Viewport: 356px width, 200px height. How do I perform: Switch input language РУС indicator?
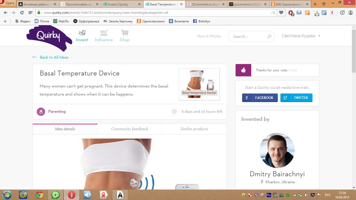pos(328,195)
